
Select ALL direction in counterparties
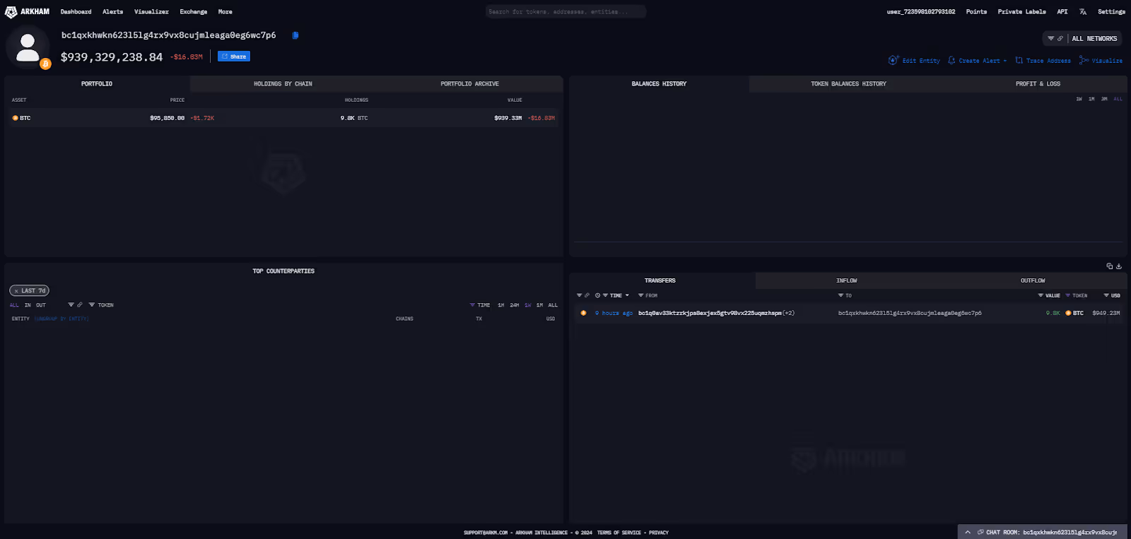click(14, 305)
